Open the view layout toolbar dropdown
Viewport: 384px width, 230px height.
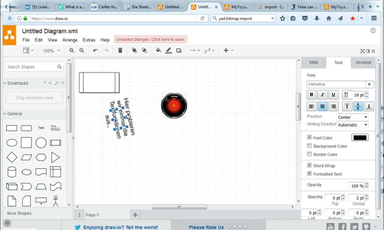[28, 50]
